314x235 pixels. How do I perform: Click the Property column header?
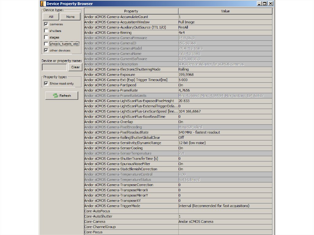click(131, 11)
